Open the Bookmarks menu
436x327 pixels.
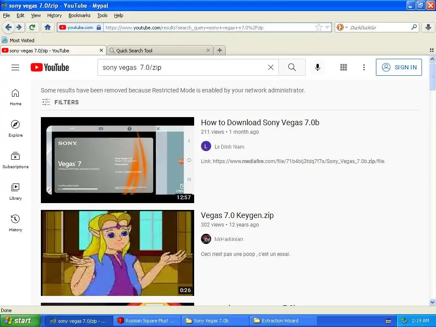pos(79,15)
